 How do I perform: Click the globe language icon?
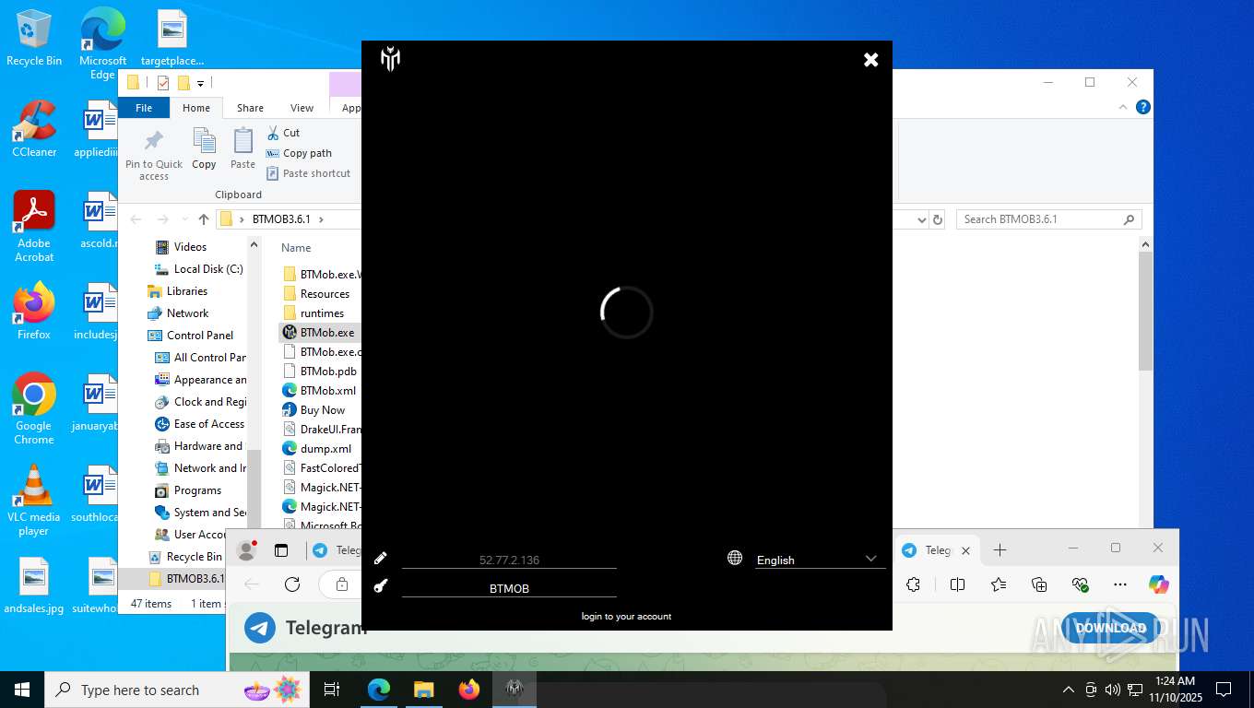point(735,558)
